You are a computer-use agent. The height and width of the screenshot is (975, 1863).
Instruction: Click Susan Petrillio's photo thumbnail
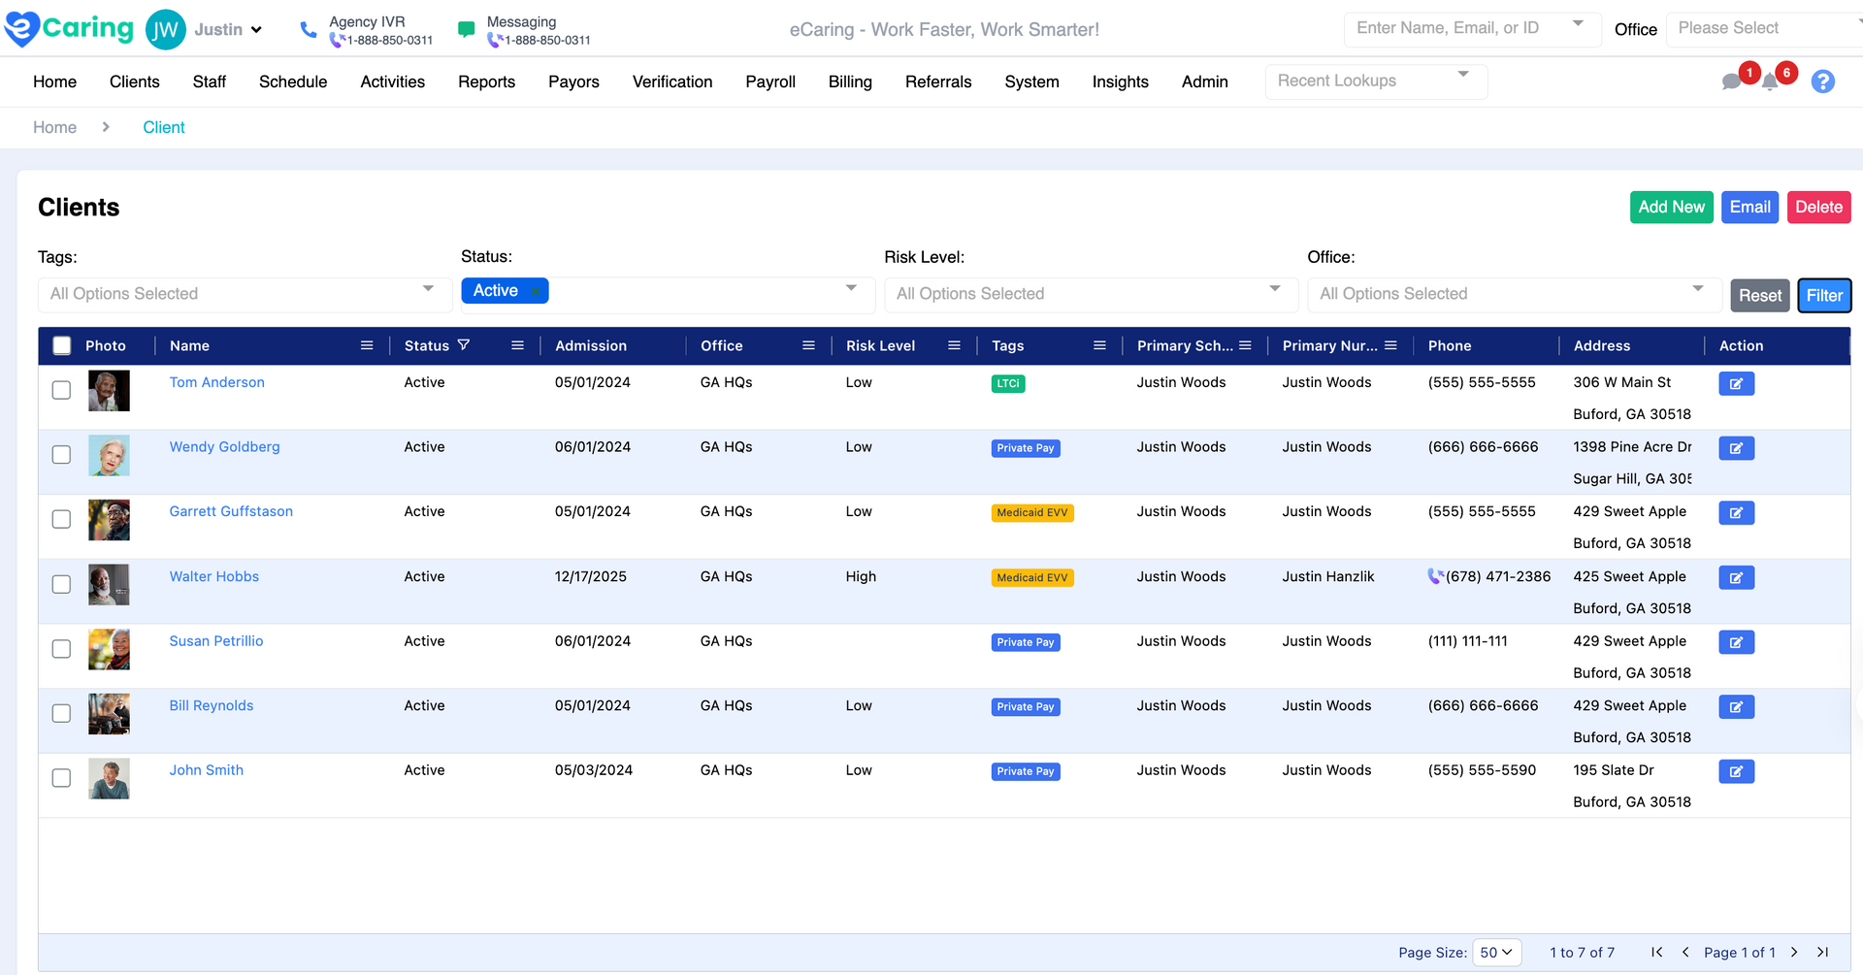[109, 649]
